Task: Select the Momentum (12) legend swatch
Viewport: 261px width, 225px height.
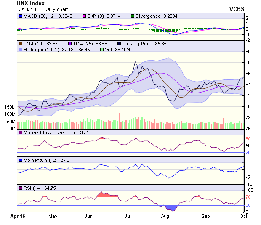Action: coord(21,161)
